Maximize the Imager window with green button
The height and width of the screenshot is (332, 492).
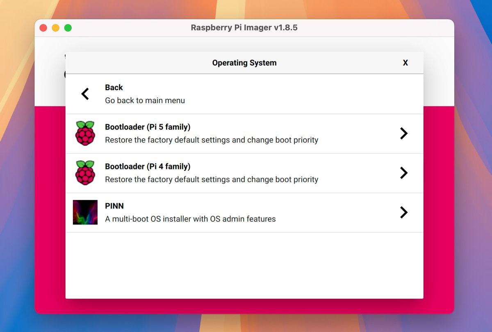[x=68, y=28]
